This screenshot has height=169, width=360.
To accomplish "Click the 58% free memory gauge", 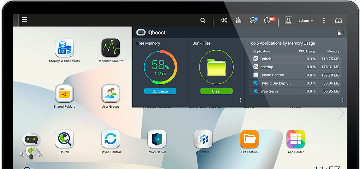I will click(x=160, y=67).
